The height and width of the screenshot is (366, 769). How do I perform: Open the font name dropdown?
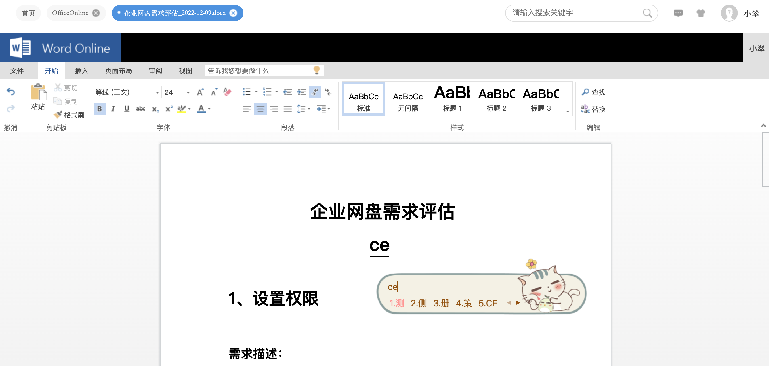click(x=157, y=92)
